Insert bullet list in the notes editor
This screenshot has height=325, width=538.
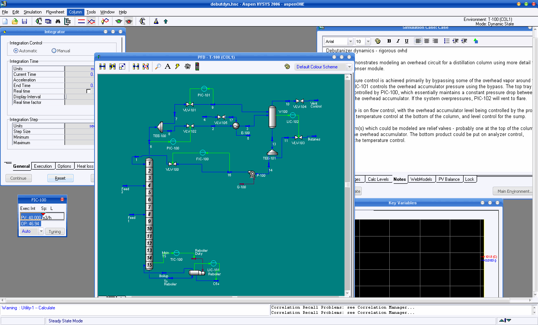pyautogui.click(x=447, y=41)
